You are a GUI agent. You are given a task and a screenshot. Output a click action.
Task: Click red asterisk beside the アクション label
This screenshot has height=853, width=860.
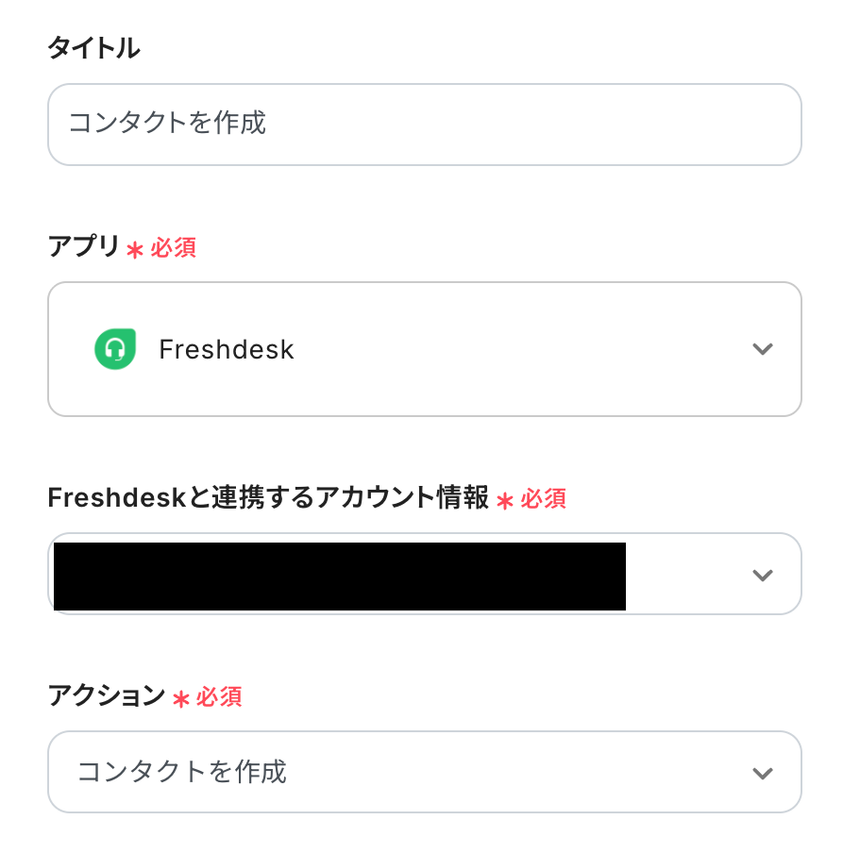coord(181,699)
